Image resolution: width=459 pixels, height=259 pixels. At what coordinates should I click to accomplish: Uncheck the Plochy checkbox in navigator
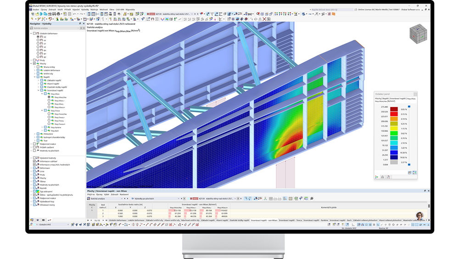pyautogui.click(x=34, y=63)
